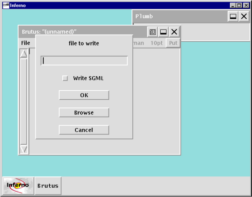Open the File menu in Brutus
252x197 pixels.
(25, 43)
